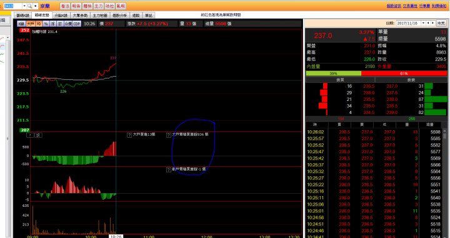Viewport: 450px width, 238px height.
Task: Click the 主力 button
Action: point(99,6)
